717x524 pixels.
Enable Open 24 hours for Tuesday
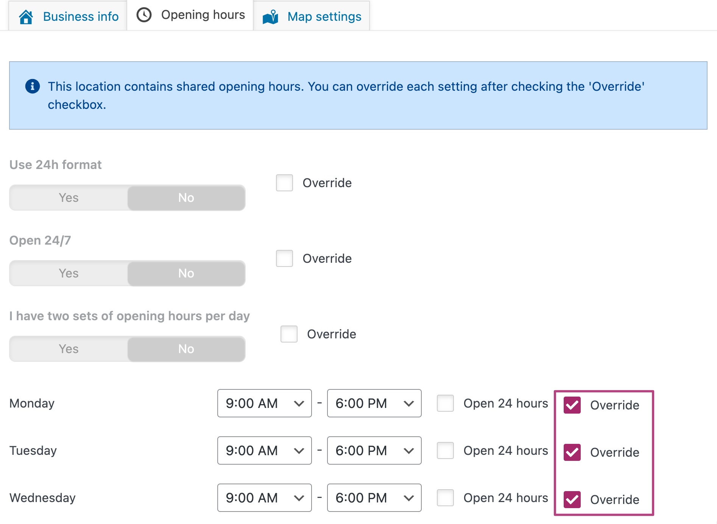pyautogui.click(x=445, y=451)
